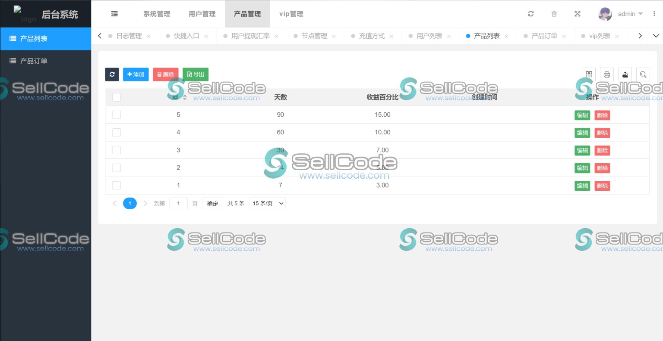This screenshot has height=341, width=663.
Task: Open 产品订单 in the sidebar
Action: pyautogui.click(x=46, y=61)
